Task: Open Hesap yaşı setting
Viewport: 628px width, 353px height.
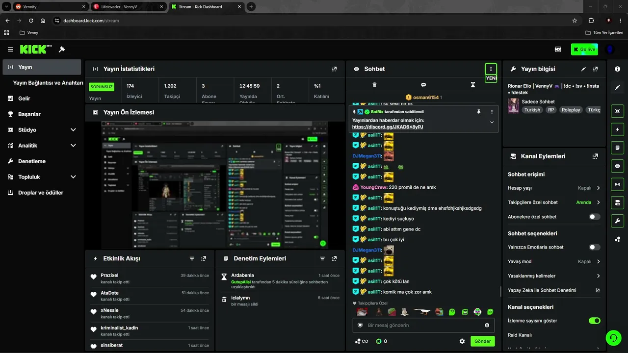Action: click(x=554, y=188)
